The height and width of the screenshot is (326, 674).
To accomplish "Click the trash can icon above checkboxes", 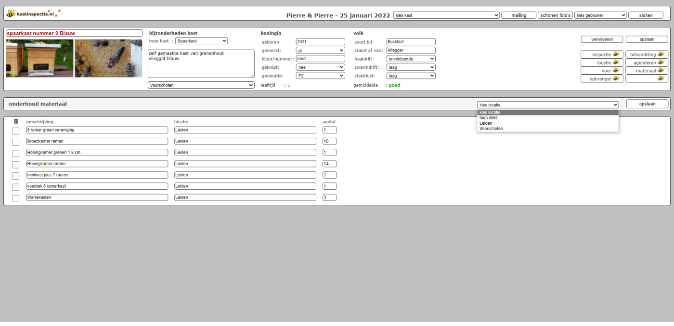I will [x=16, y=122].
